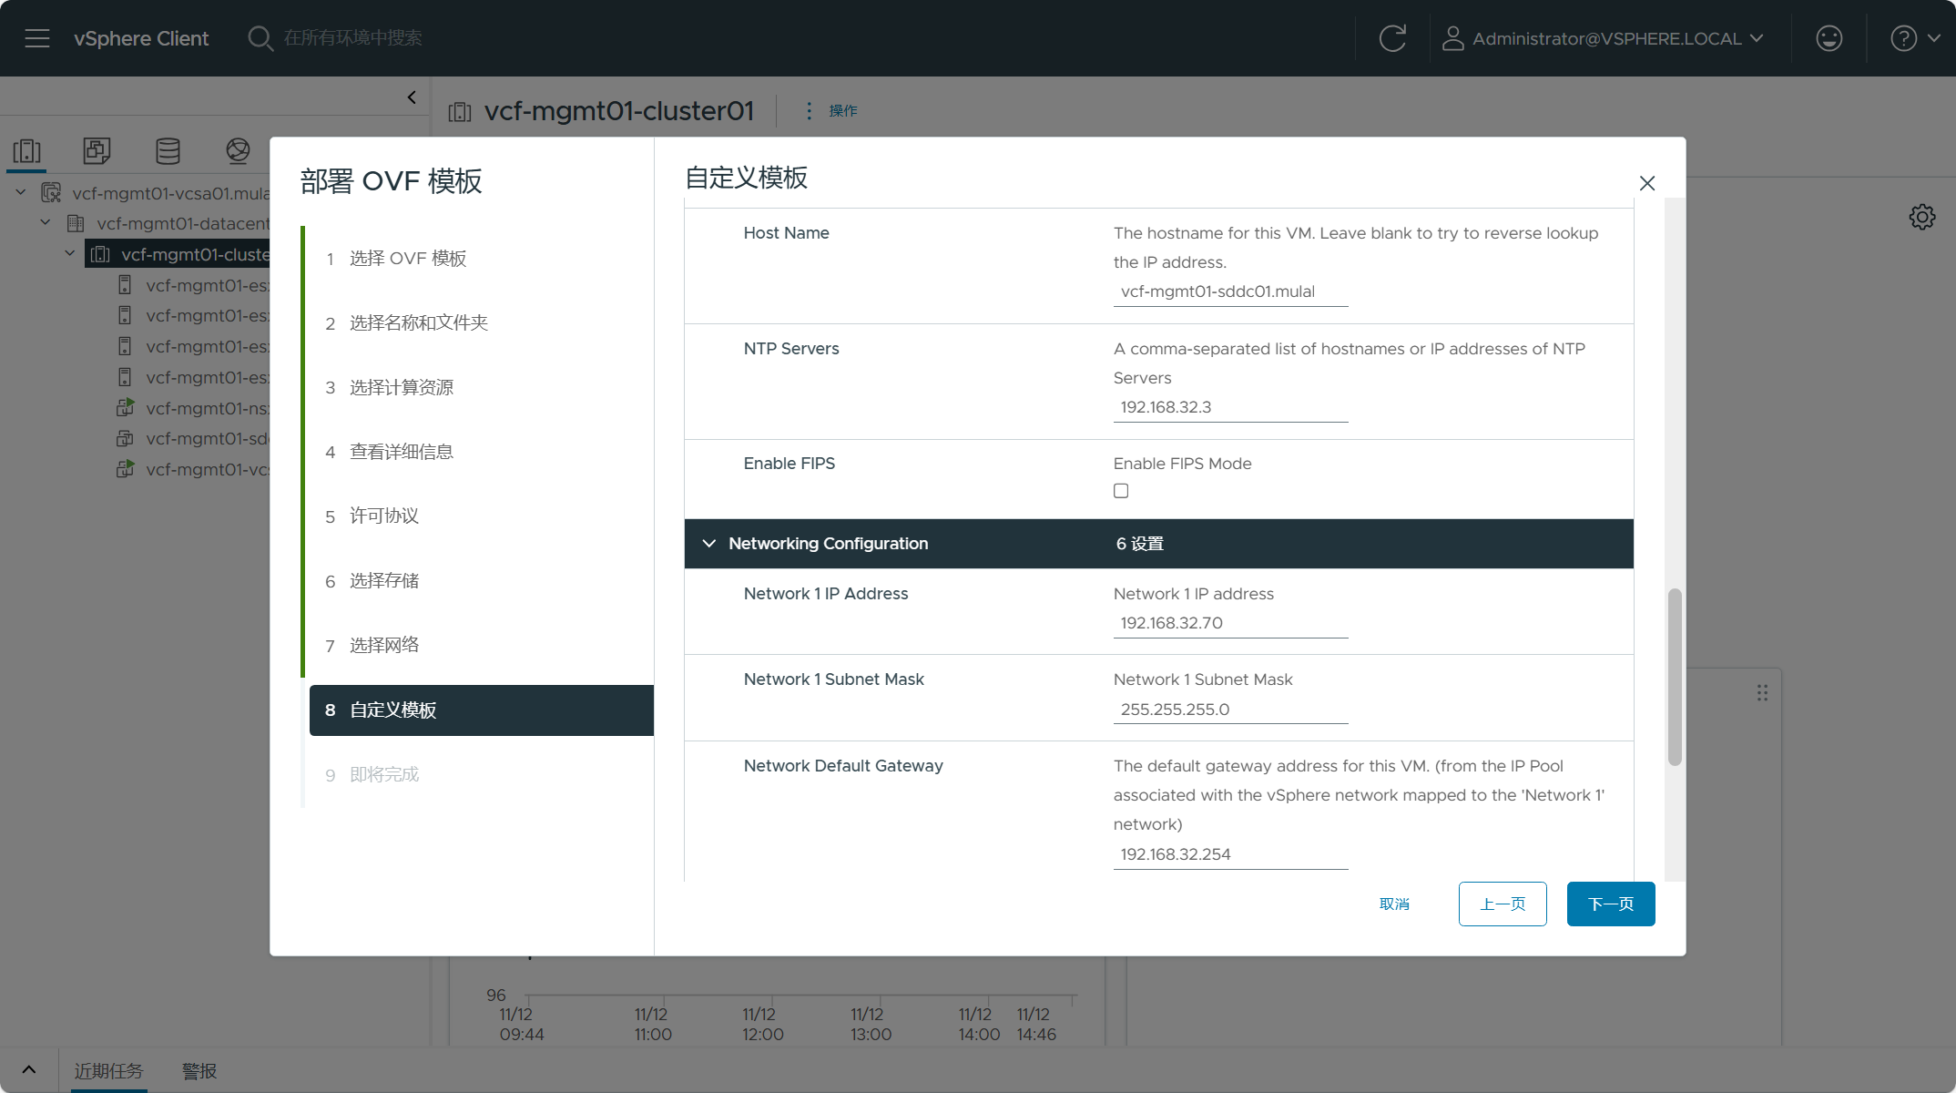Viewport: 1956px width, 1093px height.
Task: Open Administrator@VSPHERE.LOCAL user dropdown
Action: coord(1604,38)
